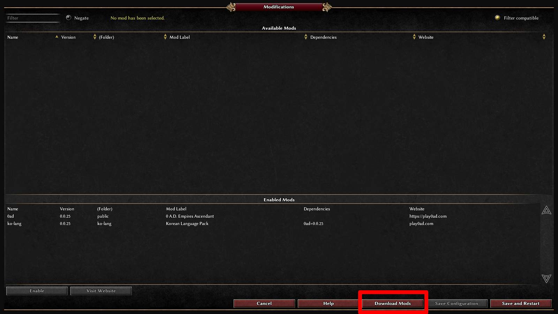Sort available mods by the Mod Label column arrow
Screen dimensions: 558x314
click(306, 37)
